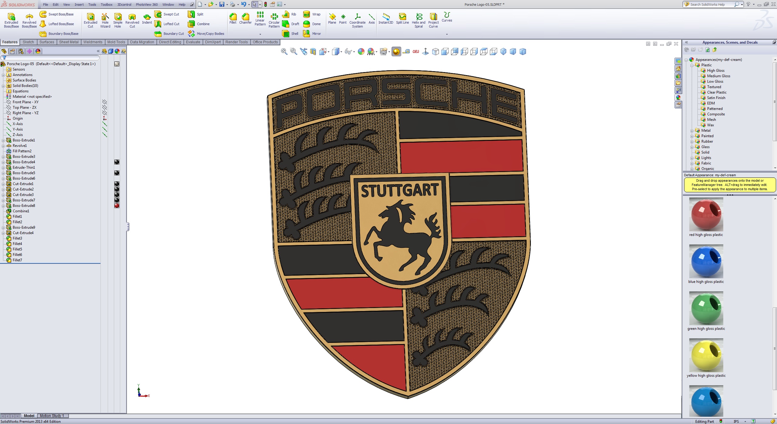
Task: Start the Linear Pattern tool
Action: [x=260, y=19]
